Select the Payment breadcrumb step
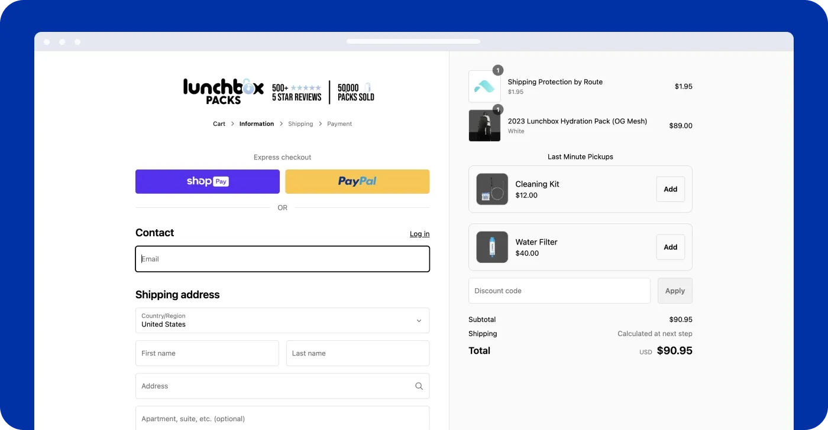Viewport: 828px width, 430px height. coord(339,124)
